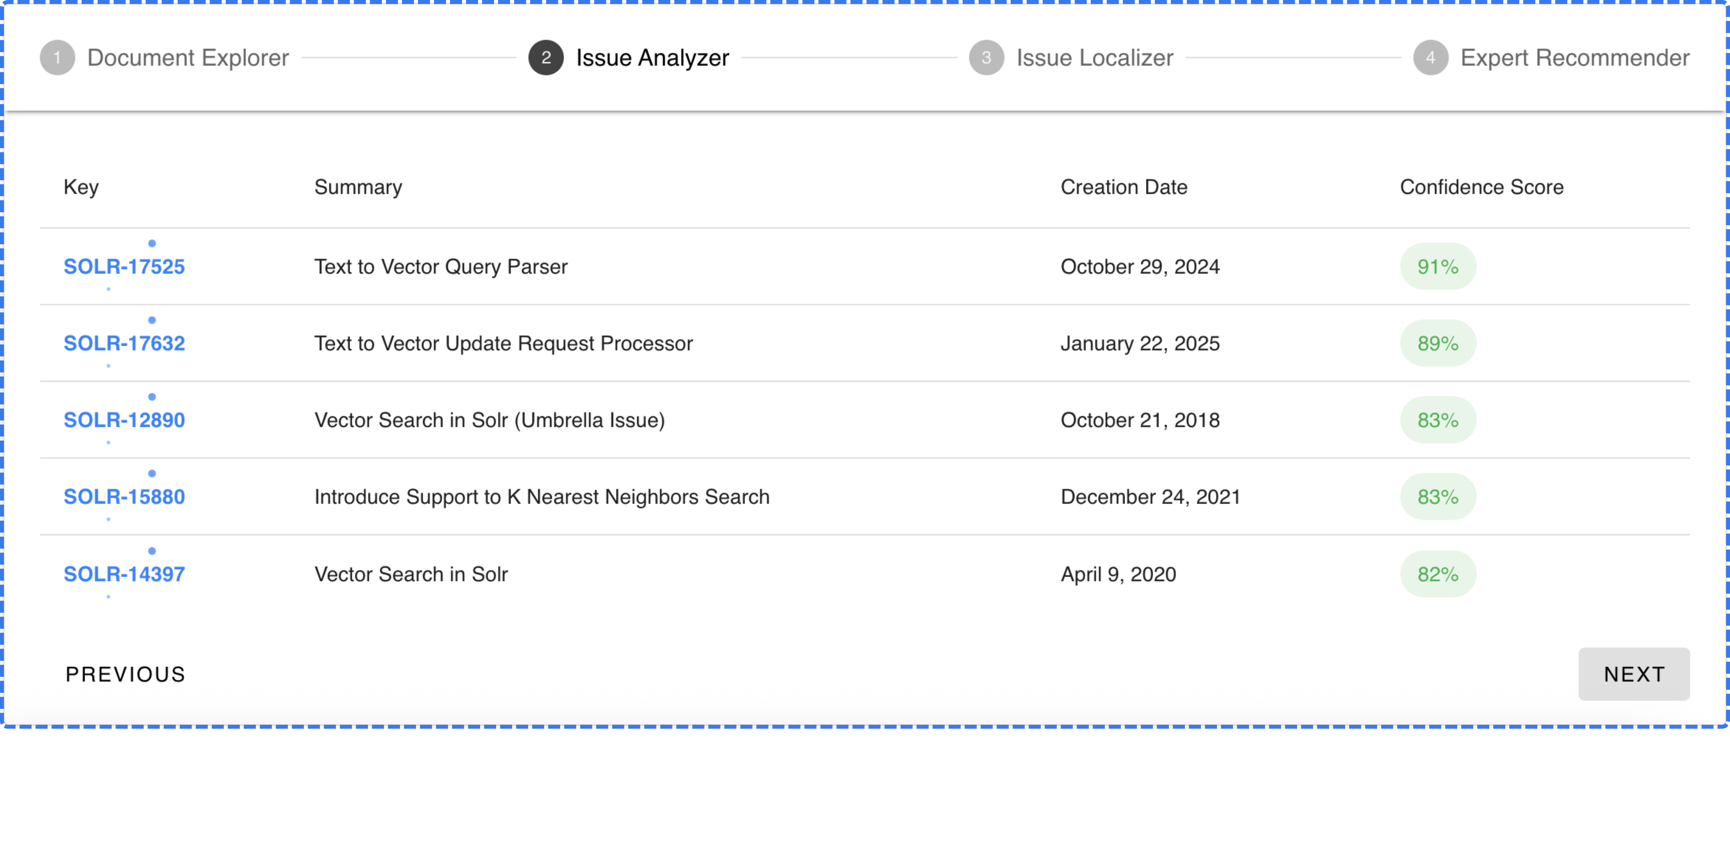Select the Text to Vector Query Parser summary
This screenshot has height=865, width=1730.
pyautogui.click(x=441, y=267)
